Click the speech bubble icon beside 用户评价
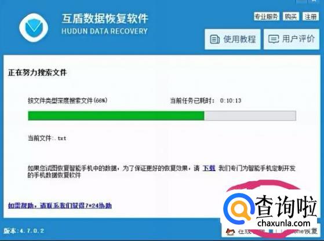The image size is (324, 241). (274, 39)
